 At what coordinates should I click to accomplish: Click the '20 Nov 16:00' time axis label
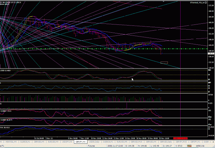tap(164, 138)
